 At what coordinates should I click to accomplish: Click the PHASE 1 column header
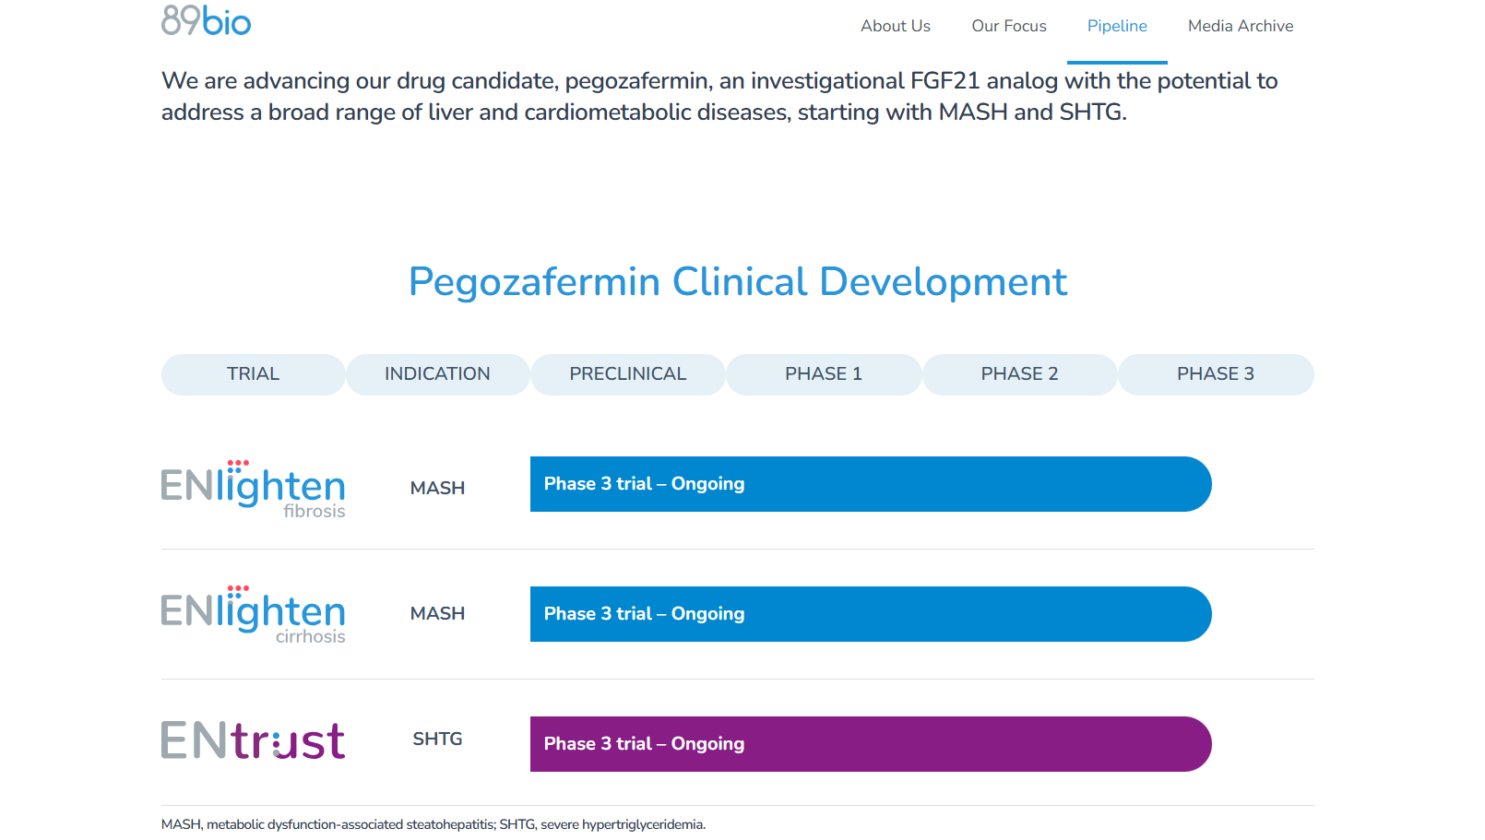pos(824,374)
